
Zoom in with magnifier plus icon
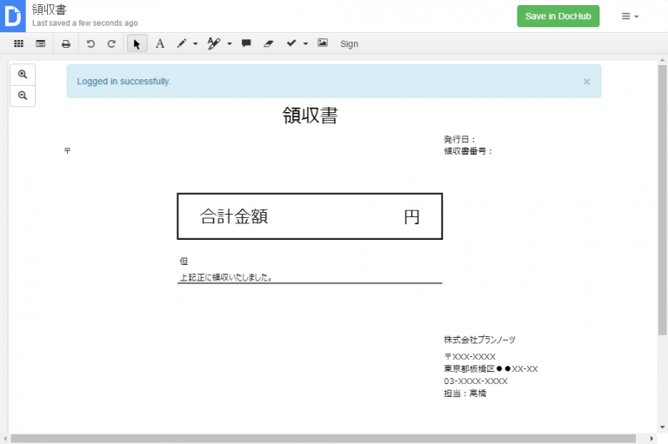23,75
